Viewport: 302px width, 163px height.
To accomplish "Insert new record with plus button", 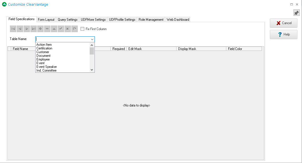I will pos(40,29).
